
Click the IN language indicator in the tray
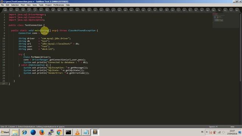pos(202,132)
